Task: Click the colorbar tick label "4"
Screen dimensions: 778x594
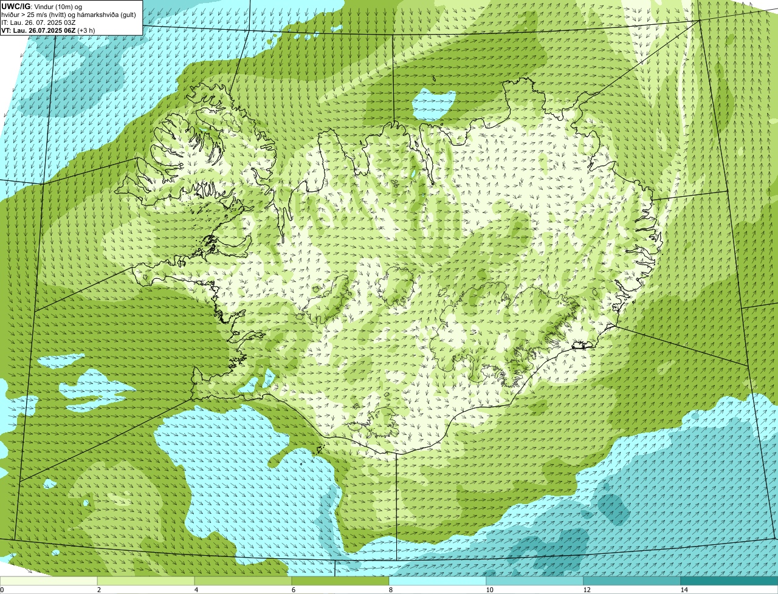Action: pos(196,590)
